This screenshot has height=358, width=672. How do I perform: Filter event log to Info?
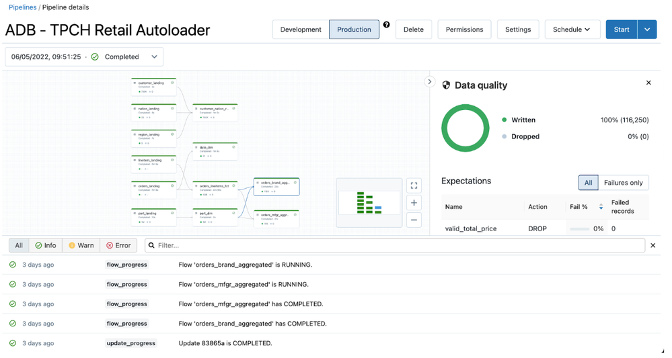[x=46, y=246]
